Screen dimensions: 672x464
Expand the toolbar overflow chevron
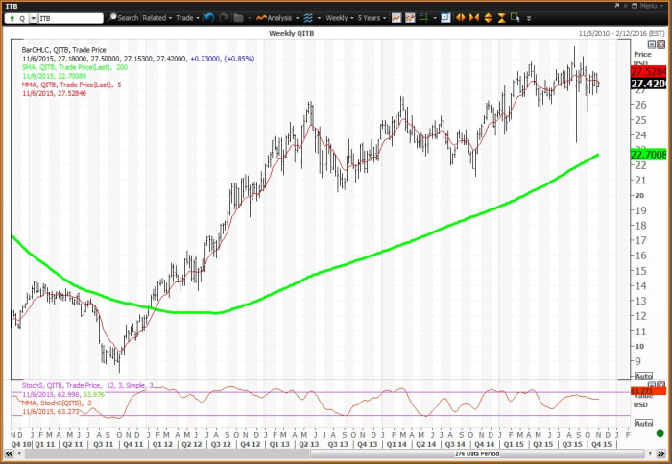(x=529, y=18)
